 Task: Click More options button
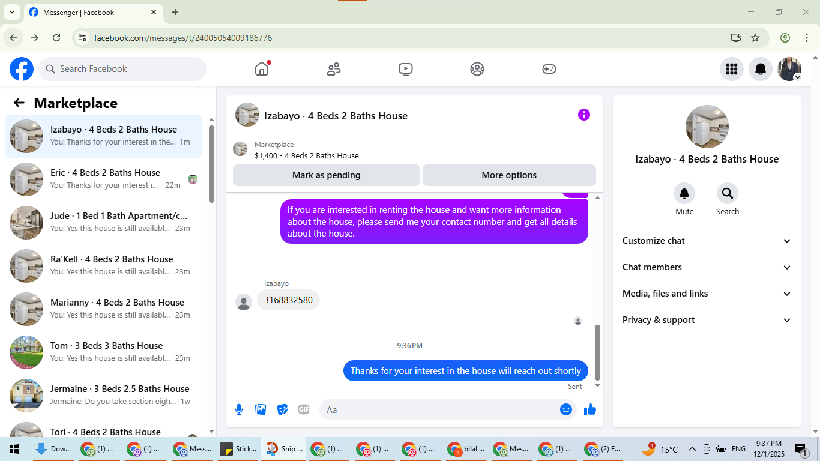coord(509,175)
